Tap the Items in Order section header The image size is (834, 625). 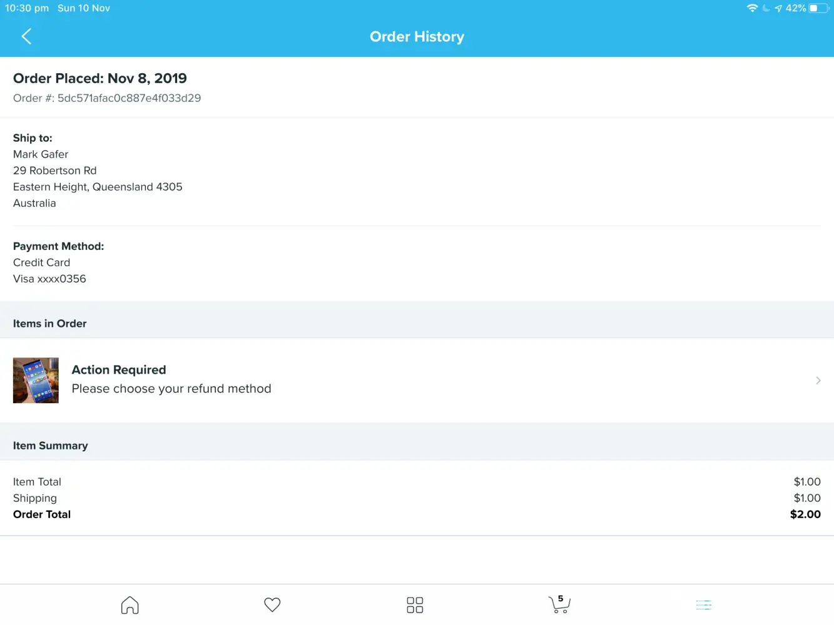(x=50, y=324)
